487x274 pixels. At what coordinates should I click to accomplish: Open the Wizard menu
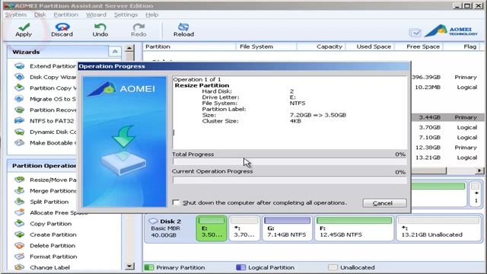[x=96, y=14]
